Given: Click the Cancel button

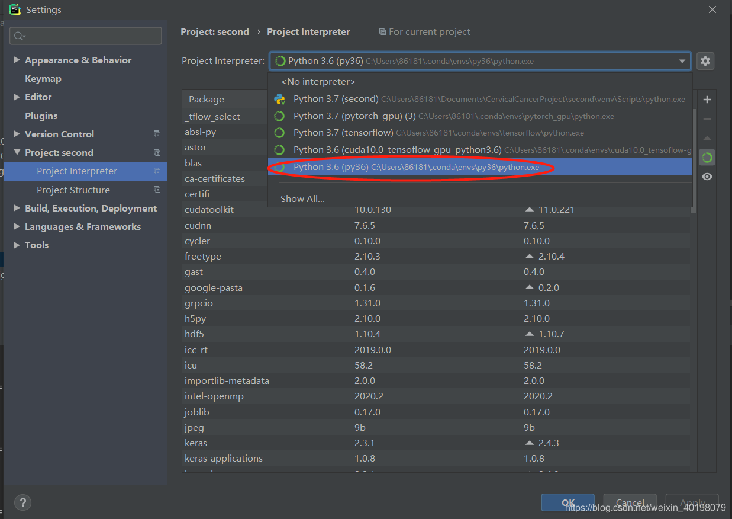Looking at the screenshot, I should 630,503.
